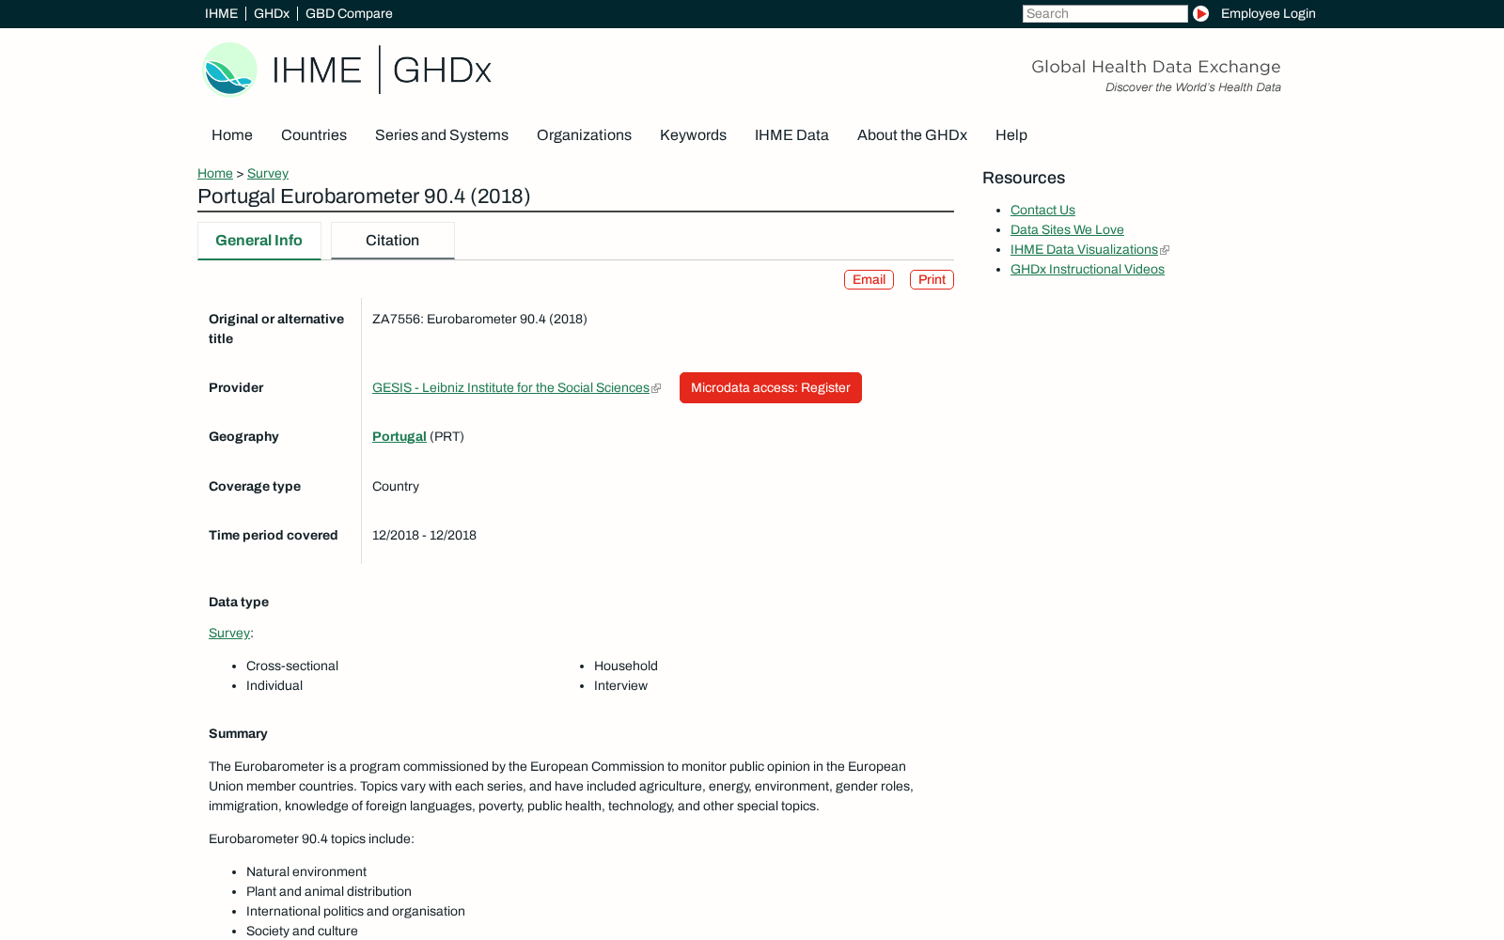Go to the Home menu item
The image size is (1504, 940).
click(x=232, y=135)
